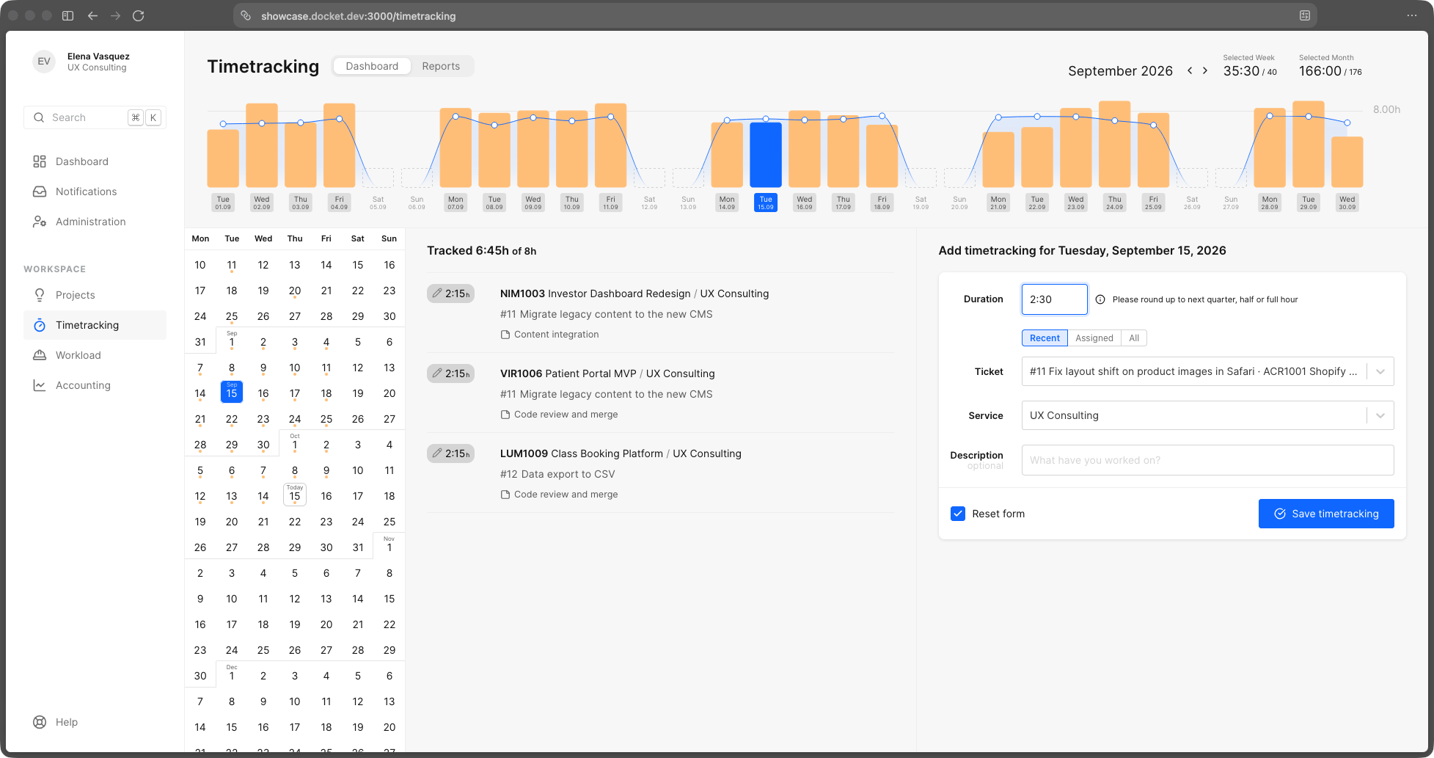The height and width of the screenshot is (758, 1434).
Task: Open the Ticket dropdown chevron
Action: (1380, 371)
